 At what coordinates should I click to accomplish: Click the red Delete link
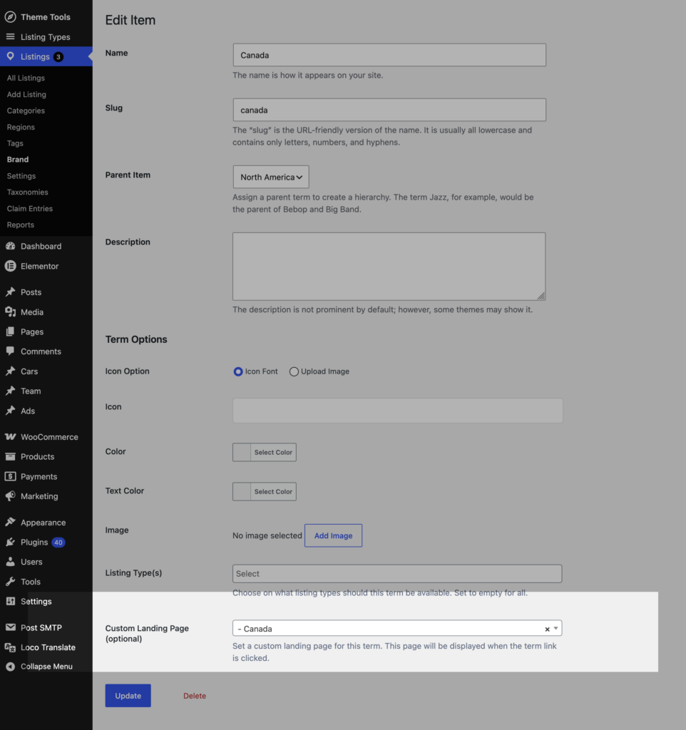(195, 696)
